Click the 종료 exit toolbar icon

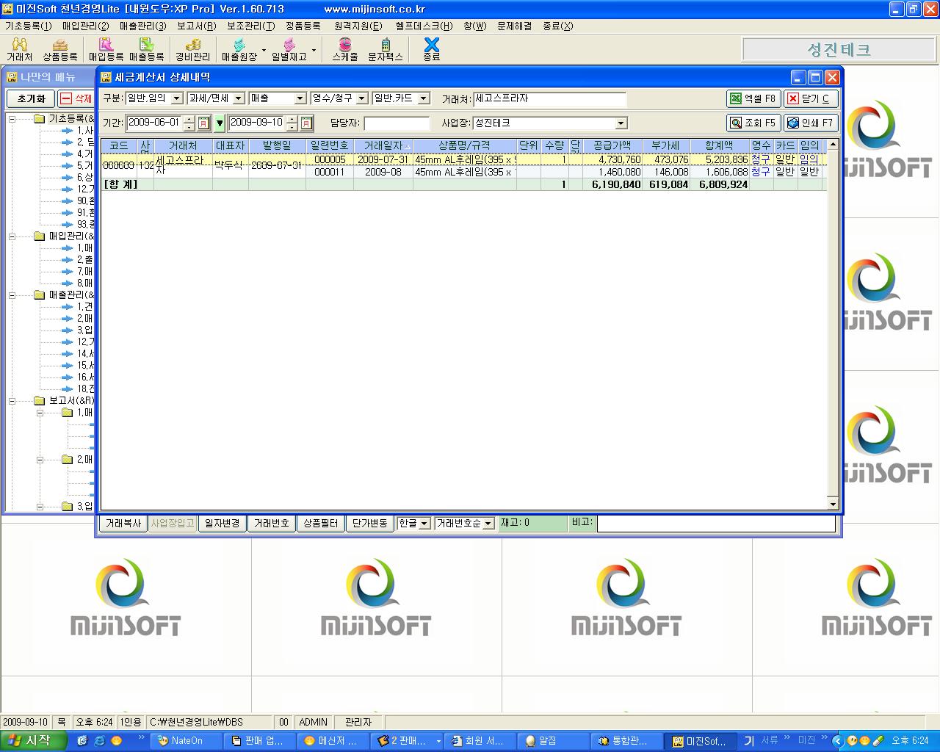point(432,49)
